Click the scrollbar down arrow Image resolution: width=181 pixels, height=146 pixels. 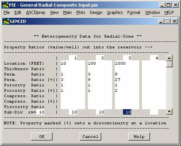click(169, 112)
